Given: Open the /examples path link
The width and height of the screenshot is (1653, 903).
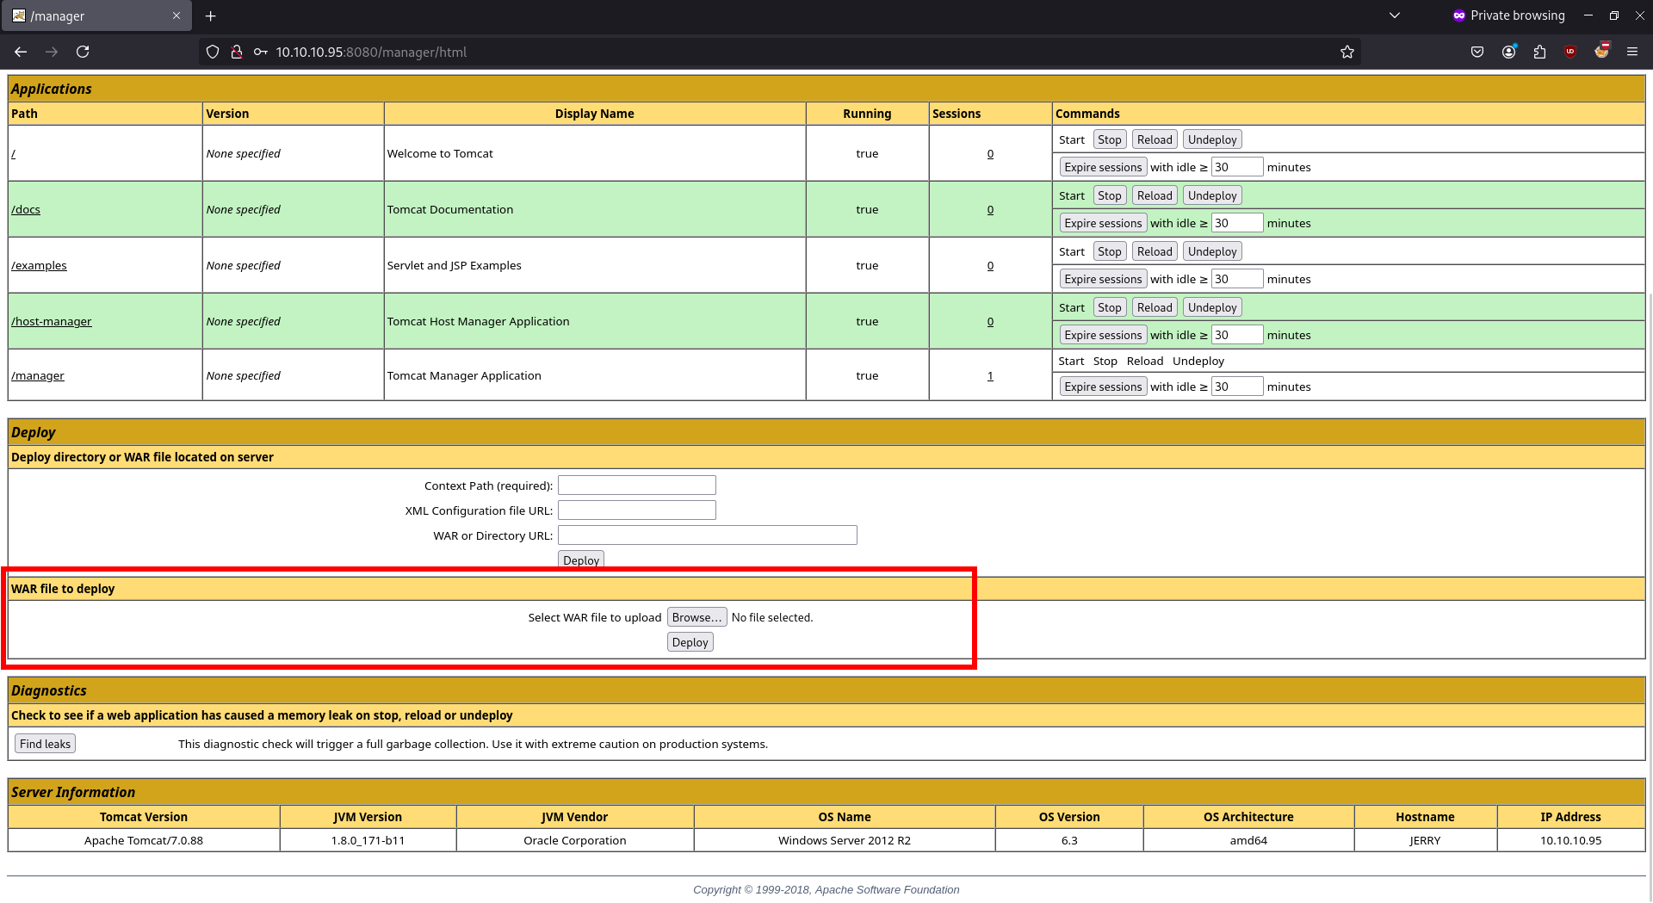Looking at the screenshot, I should (39, 265).
